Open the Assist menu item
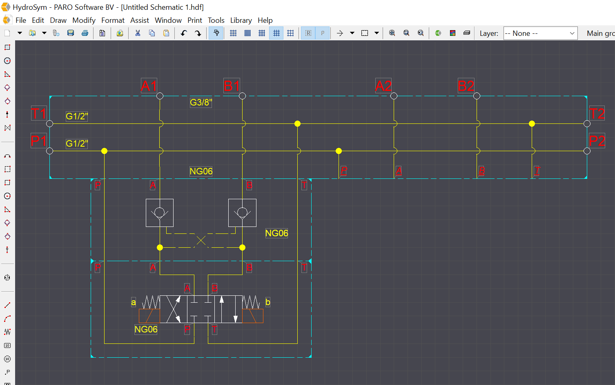The height and width of the screenshot is (385, 615). click(x=139, y=20)
